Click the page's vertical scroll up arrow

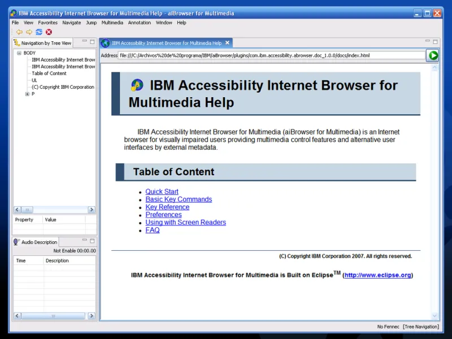point(434,68)
